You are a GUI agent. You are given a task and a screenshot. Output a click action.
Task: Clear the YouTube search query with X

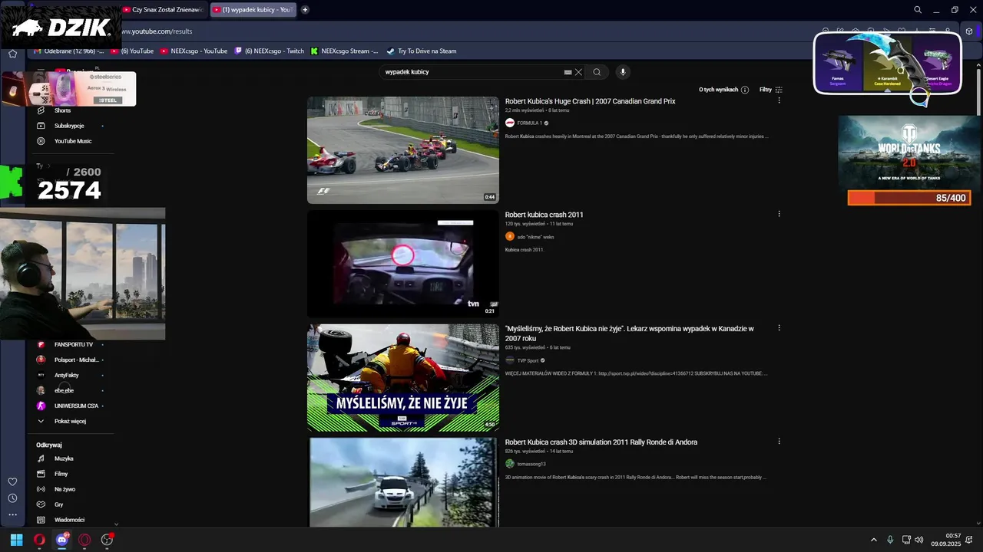point(578,72)
